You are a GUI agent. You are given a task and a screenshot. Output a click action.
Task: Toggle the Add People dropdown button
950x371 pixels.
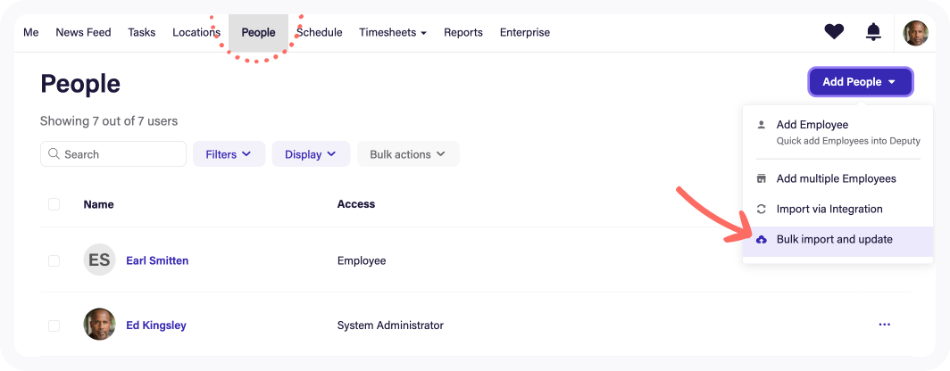(861, 82)
